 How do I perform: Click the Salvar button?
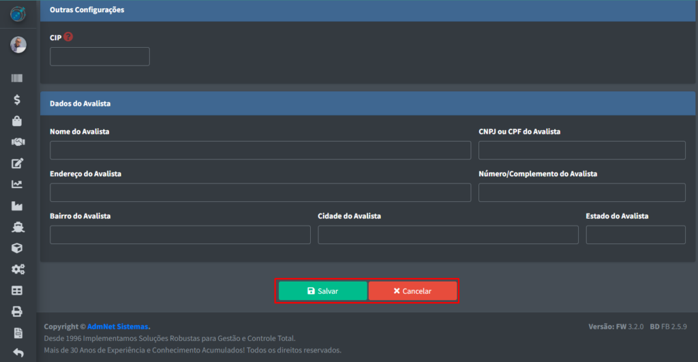[x=322, y=291]
